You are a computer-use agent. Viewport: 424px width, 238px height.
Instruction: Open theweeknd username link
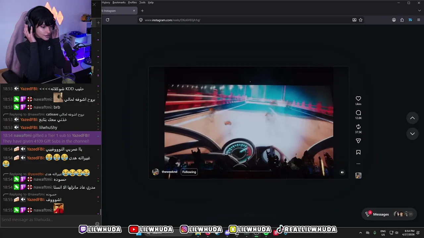(169, 172)
